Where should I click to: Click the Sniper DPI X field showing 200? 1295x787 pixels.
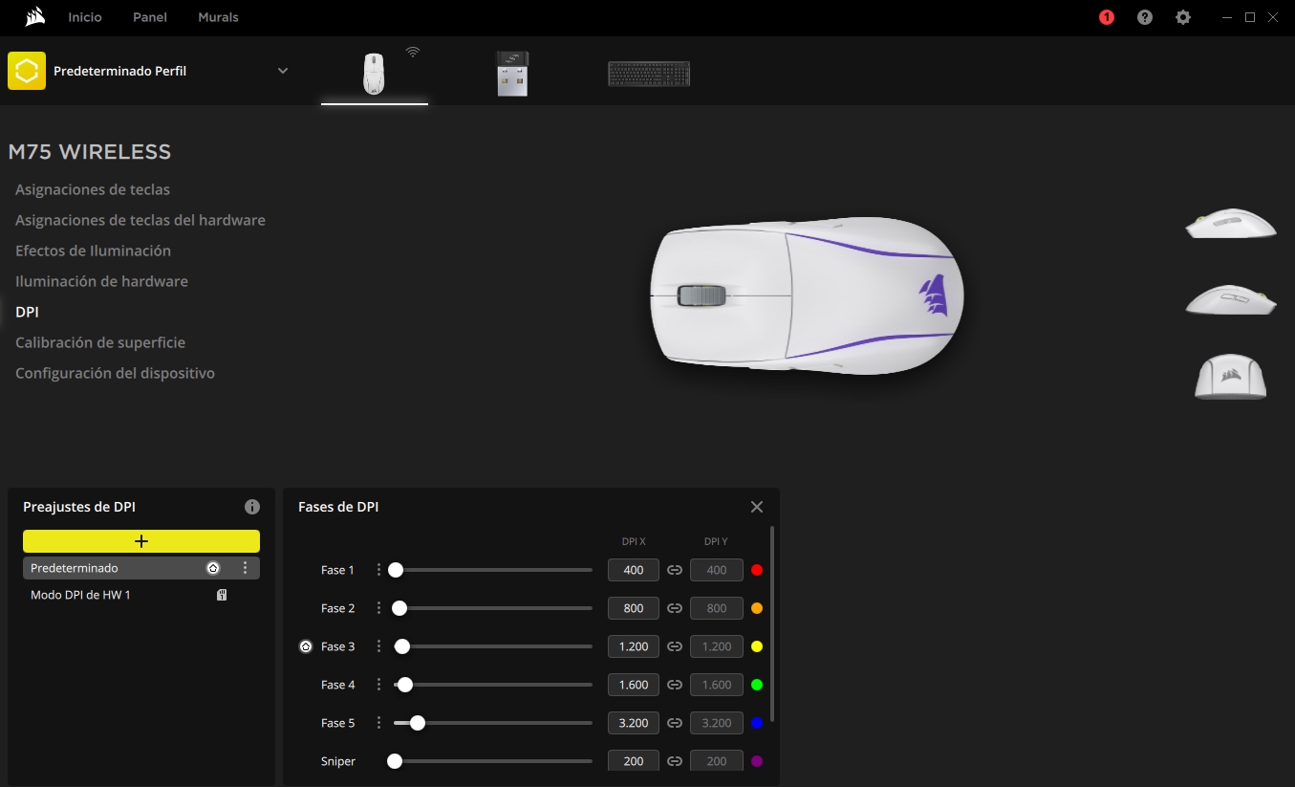pyautogui.click(x=634, y=761)
